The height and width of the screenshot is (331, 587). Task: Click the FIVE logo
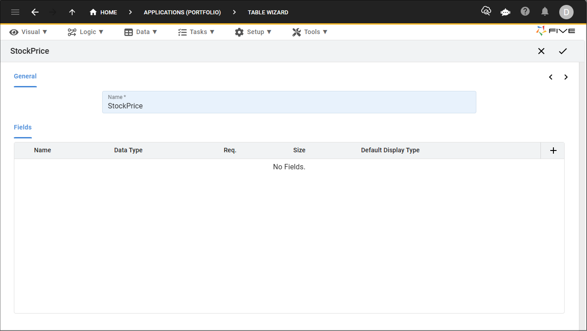(556, 31)
